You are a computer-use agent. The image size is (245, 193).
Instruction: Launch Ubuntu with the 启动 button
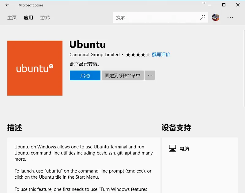[85, 75]
